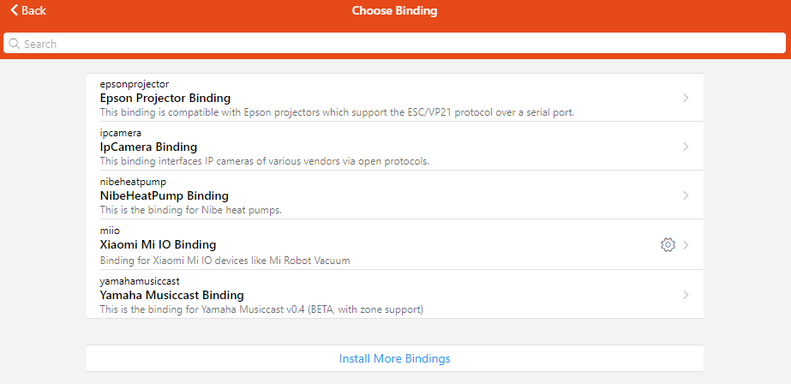Choose NibeHeatPump Binding title
Image resolution: width=791 pixels, height=384 pixels.
164,195
